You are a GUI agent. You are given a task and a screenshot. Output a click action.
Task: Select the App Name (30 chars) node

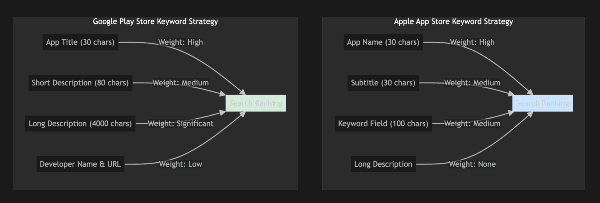pos(383,42)
